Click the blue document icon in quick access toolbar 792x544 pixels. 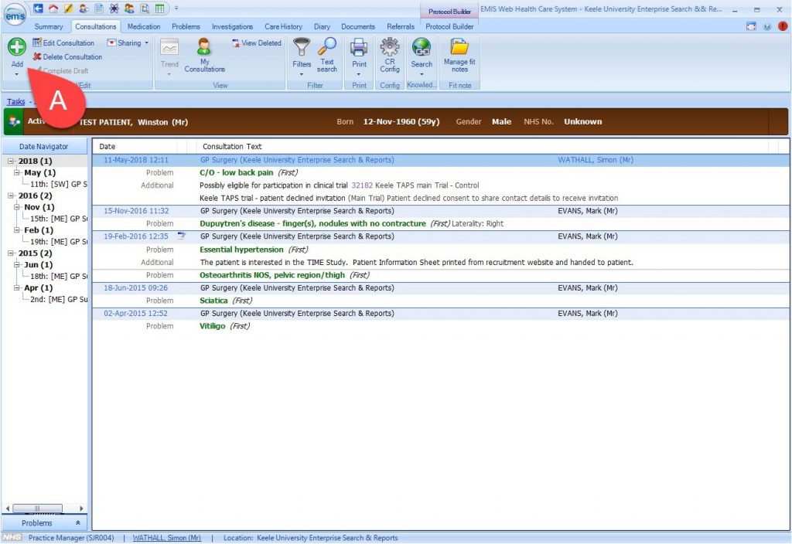click(x=99, y=8)
